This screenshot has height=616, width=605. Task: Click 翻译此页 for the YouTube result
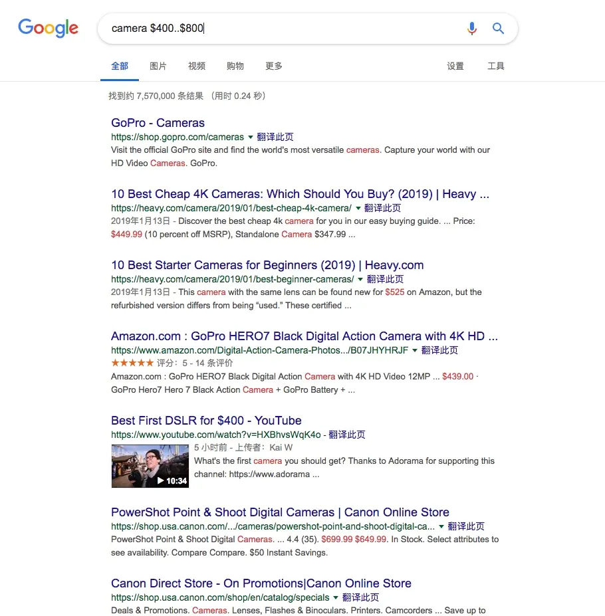coord(347,435)
